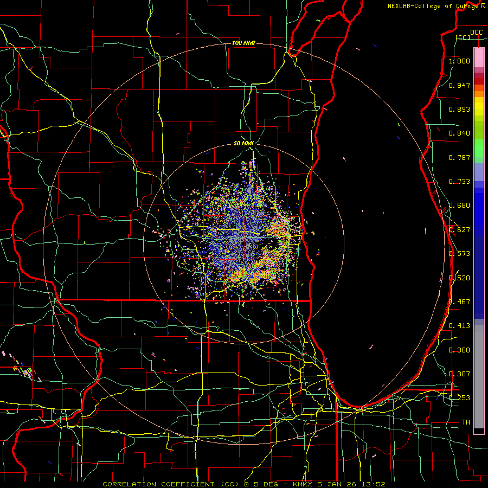Click the 0.947 legend value
488x488 pixels.
point(459,85)
